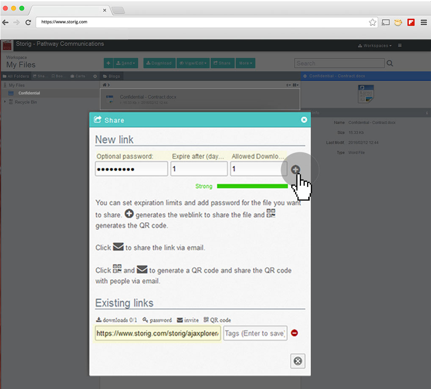Click the bottom-right close button in Share dialog
Viewport: 431px width, 389px height.
(x=298, y=361)
